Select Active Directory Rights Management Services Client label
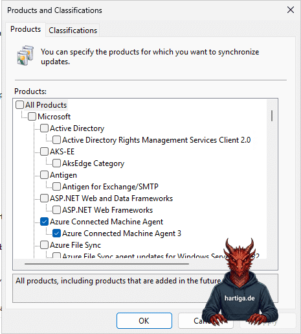301x334 pixels. point(157,140)
